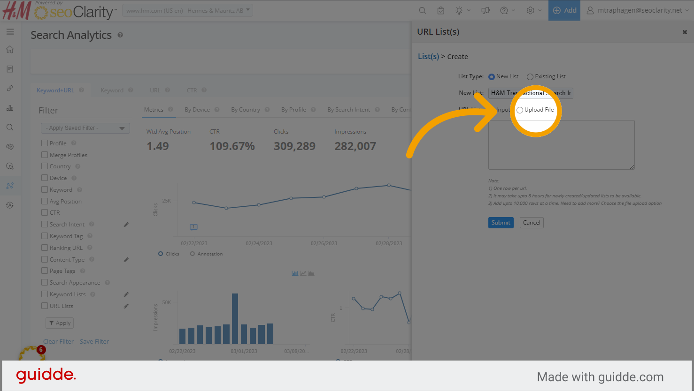This screenshot has width=694, height=391.
Task: Click the Add button in top bar
Action: (x=564, y=10)
